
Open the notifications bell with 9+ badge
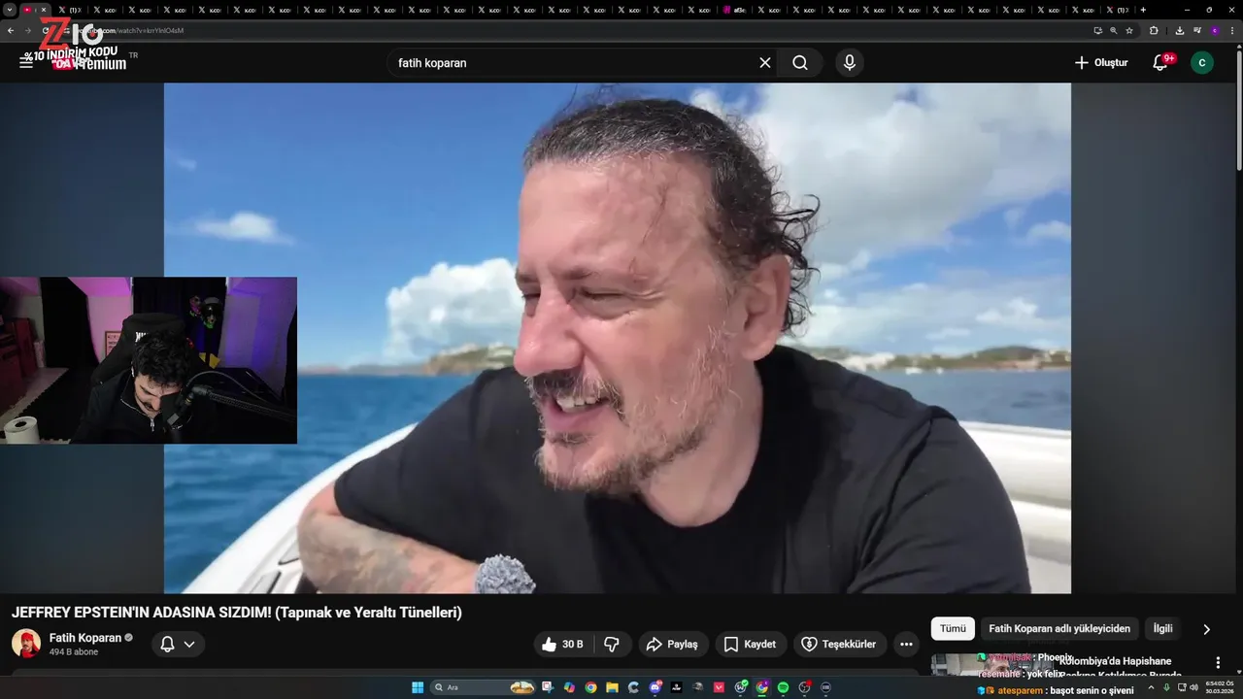pos(1160,62)
